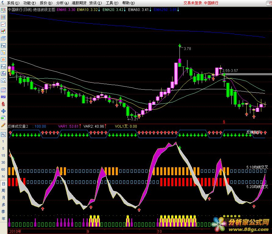Click the 3.55-3.57 resistance level label
The image size is (272, 234).
tap(230, 70)
